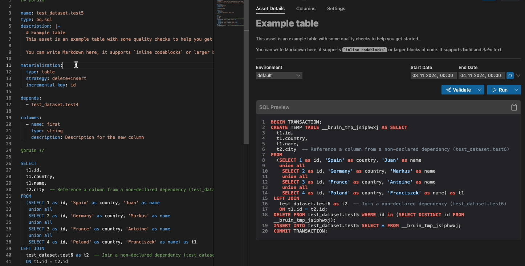Copy the SQL Preview to clipboard
The width and height of the screenshot is (525, 266).
(514, 107)
